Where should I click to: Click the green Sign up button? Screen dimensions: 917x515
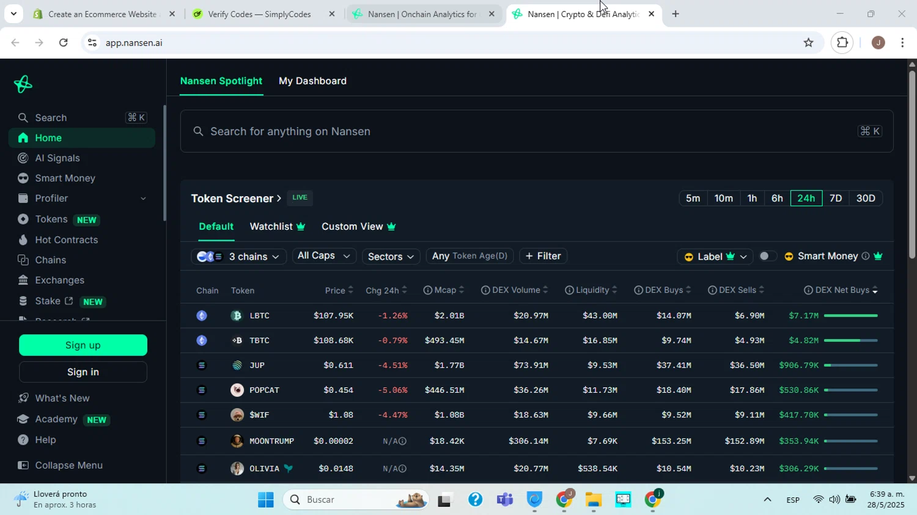[83, 345]
